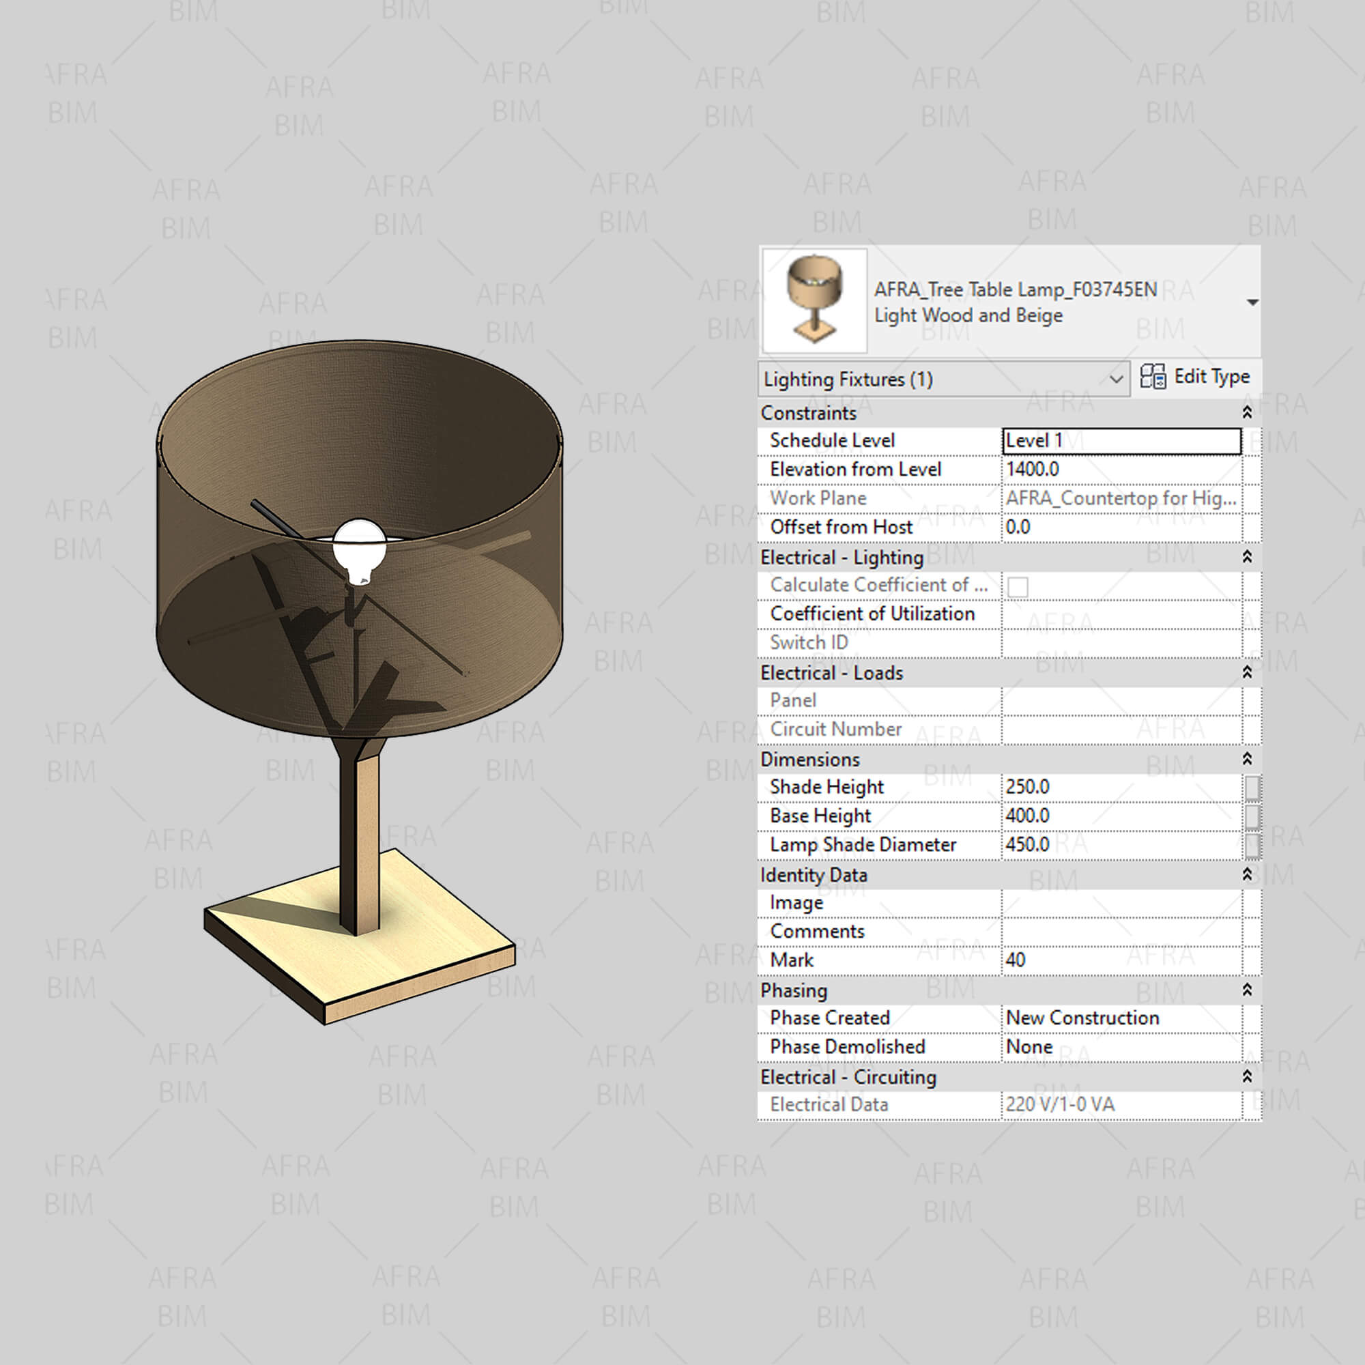The height and width of the screenshot is (1365, 1365).
Task: Collapse the Electrical - Lighting section chevron
Action: (1247, 557)
